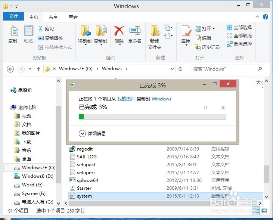The height and width of the screenshot is (220, 273).
Task: Click the Windows destination link in dialog
Action: pos(161,99)
